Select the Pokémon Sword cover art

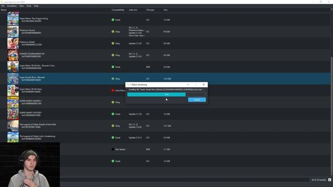[x=13, y=32]
